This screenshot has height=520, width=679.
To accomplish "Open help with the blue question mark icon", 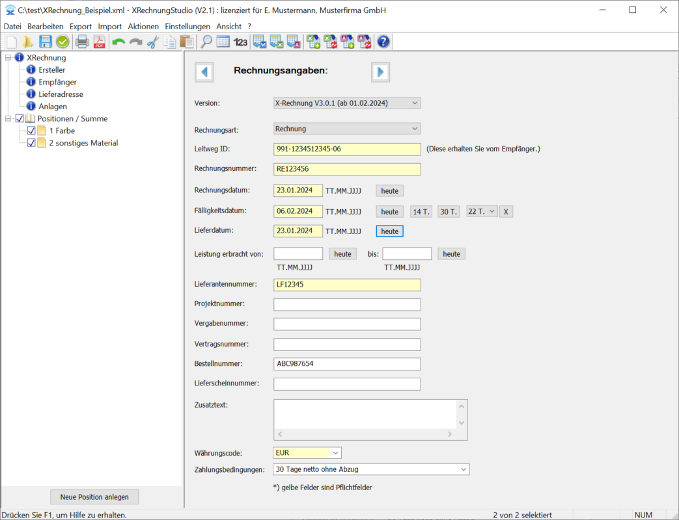I will (x=383, y=42).
